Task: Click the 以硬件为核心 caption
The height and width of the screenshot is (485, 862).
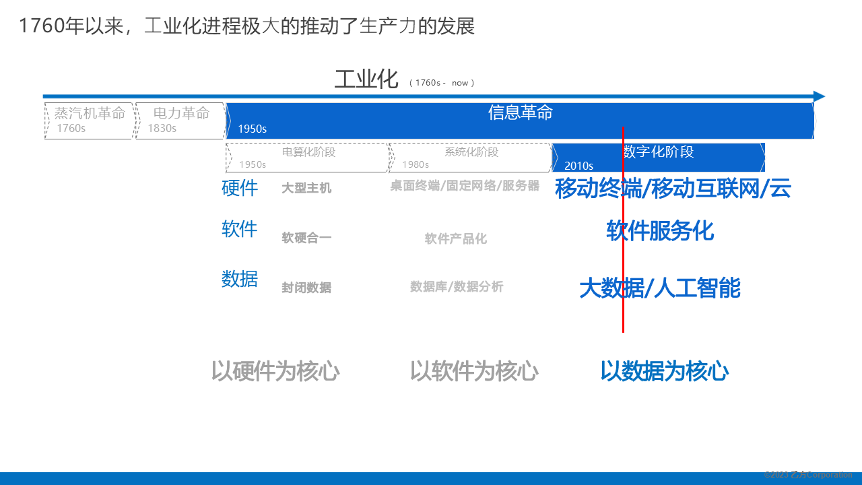Action: [275, 371]
